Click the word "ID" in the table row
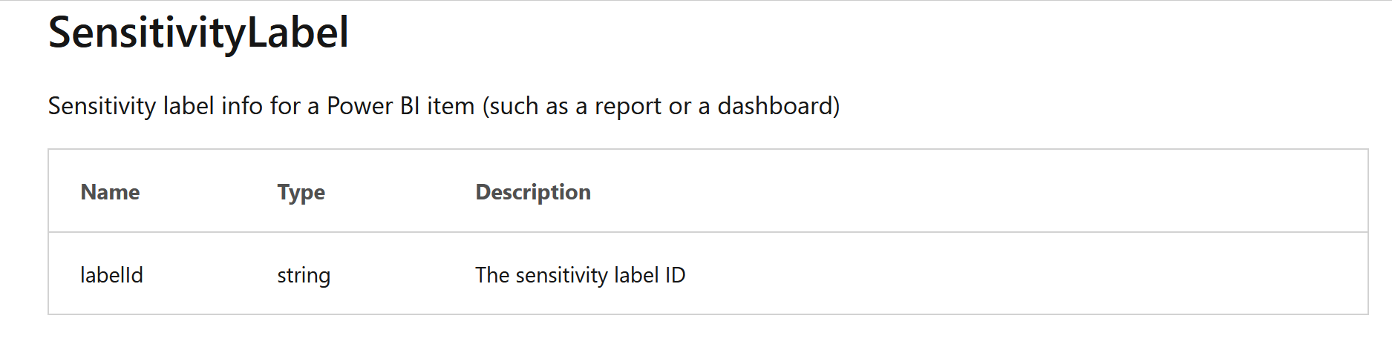Image resolution: width=1392 pixels, height=347 pixels. (675, 275)
